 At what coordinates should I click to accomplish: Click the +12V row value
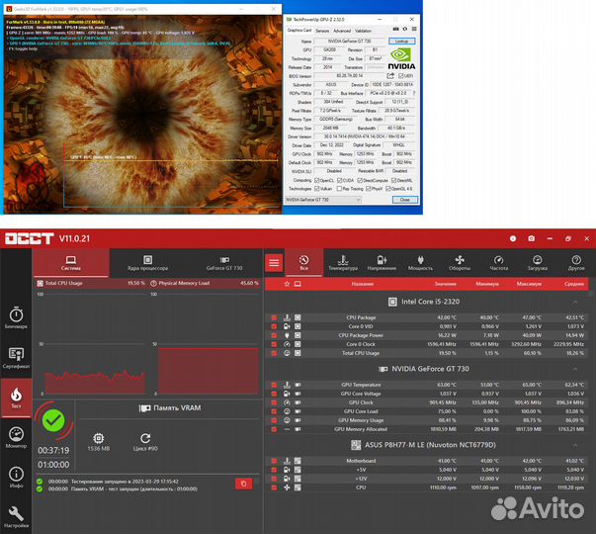448,479
